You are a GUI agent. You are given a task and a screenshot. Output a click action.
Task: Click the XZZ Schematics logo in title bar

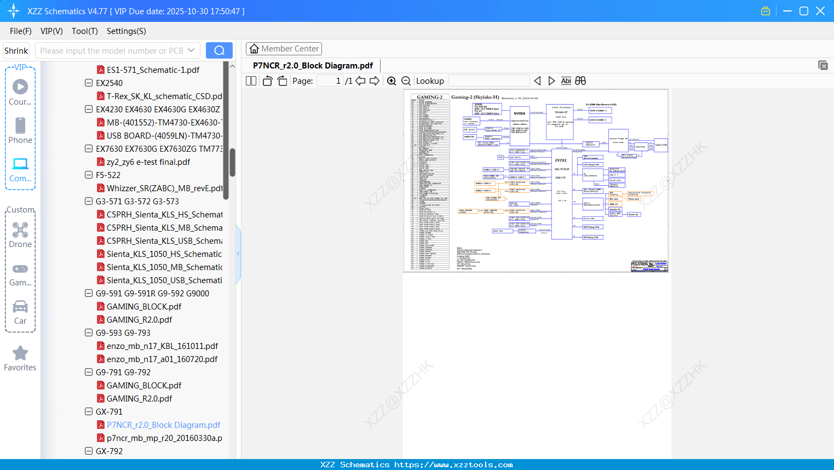pyautogui.click(x=14, y=11)
